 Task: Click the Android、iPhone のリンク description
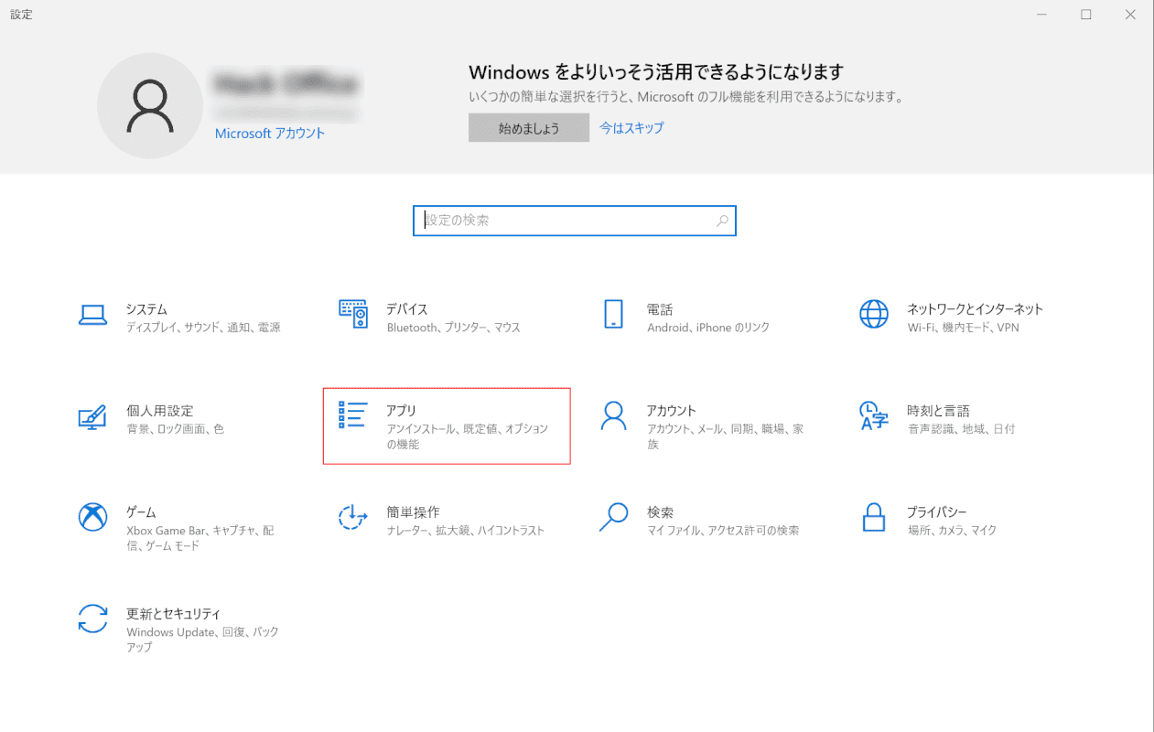point(708,328)
